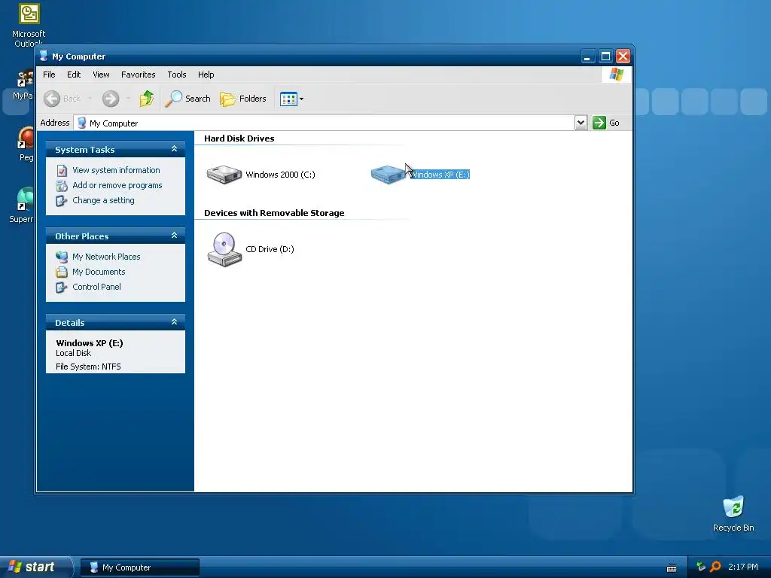The height and width of the screenshot is (578, 771).
Task: Click the My Computer address field
Action: [324, 123]
